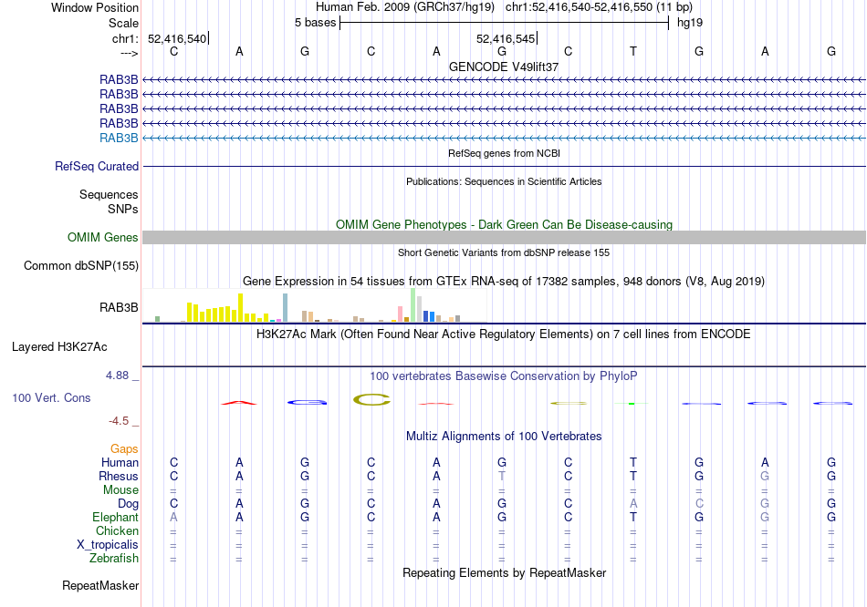Click the RAB3B label beside GTEx bars

(119, 308)
